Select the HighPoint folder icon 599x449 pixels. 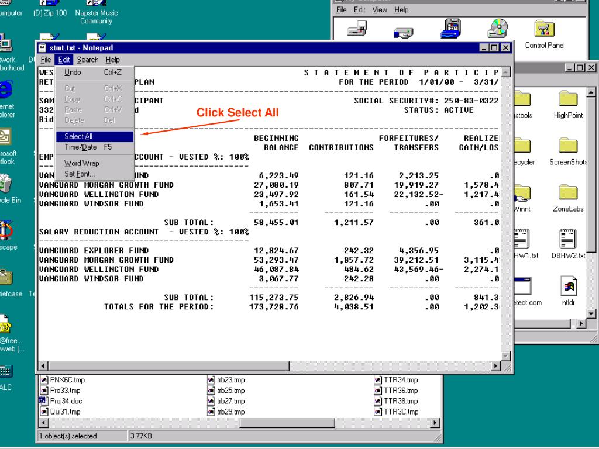pyautogui.click(x=567, y=99)
